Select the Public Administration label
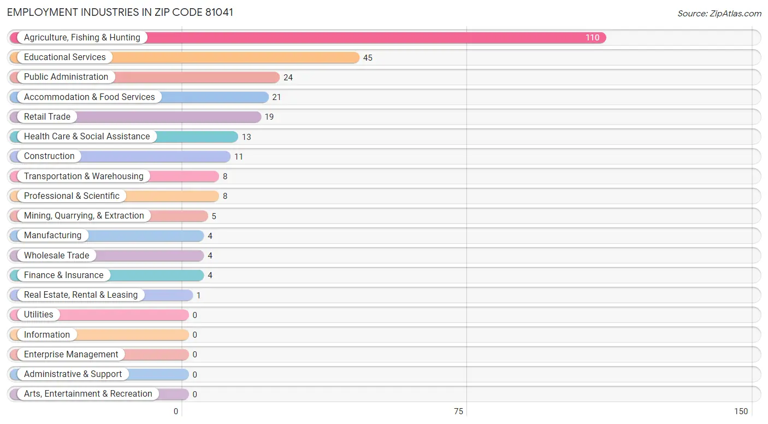 [66, 77]
